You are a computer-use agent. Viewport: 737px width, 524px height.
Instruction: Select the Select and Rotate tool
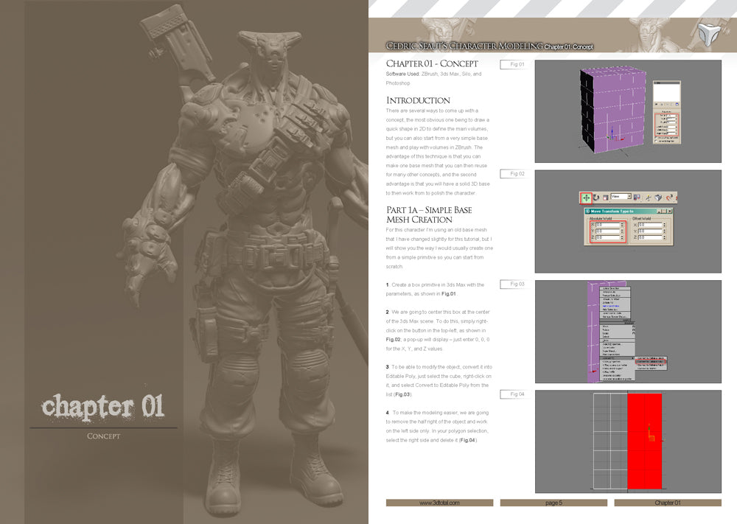(x=596, y=198)
